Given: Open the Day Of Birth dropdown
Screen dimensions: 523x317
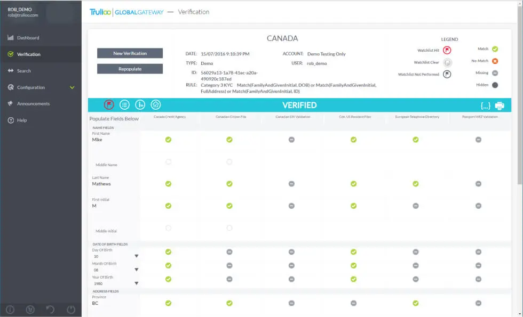Looking at the screenshot, I should pyautogui.click(x=136, y=256).
